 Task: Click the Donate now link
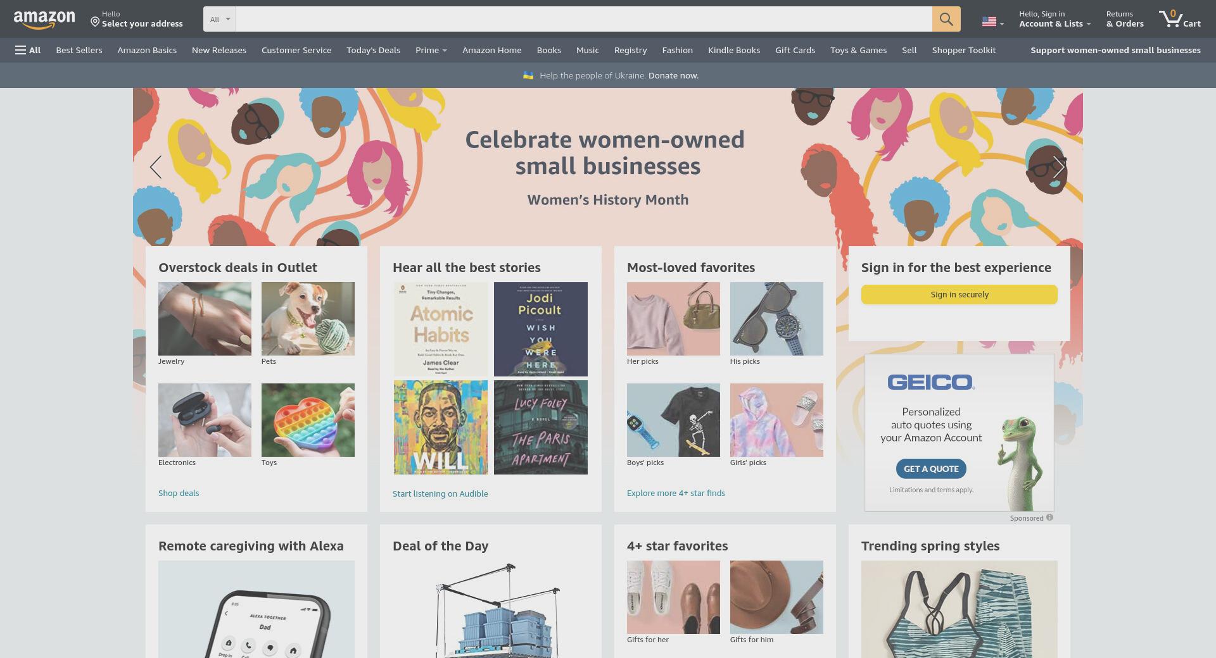click(x=673, y=75)
